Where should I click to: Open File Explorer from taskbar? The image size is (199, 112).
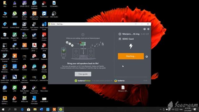click(35, 109)
